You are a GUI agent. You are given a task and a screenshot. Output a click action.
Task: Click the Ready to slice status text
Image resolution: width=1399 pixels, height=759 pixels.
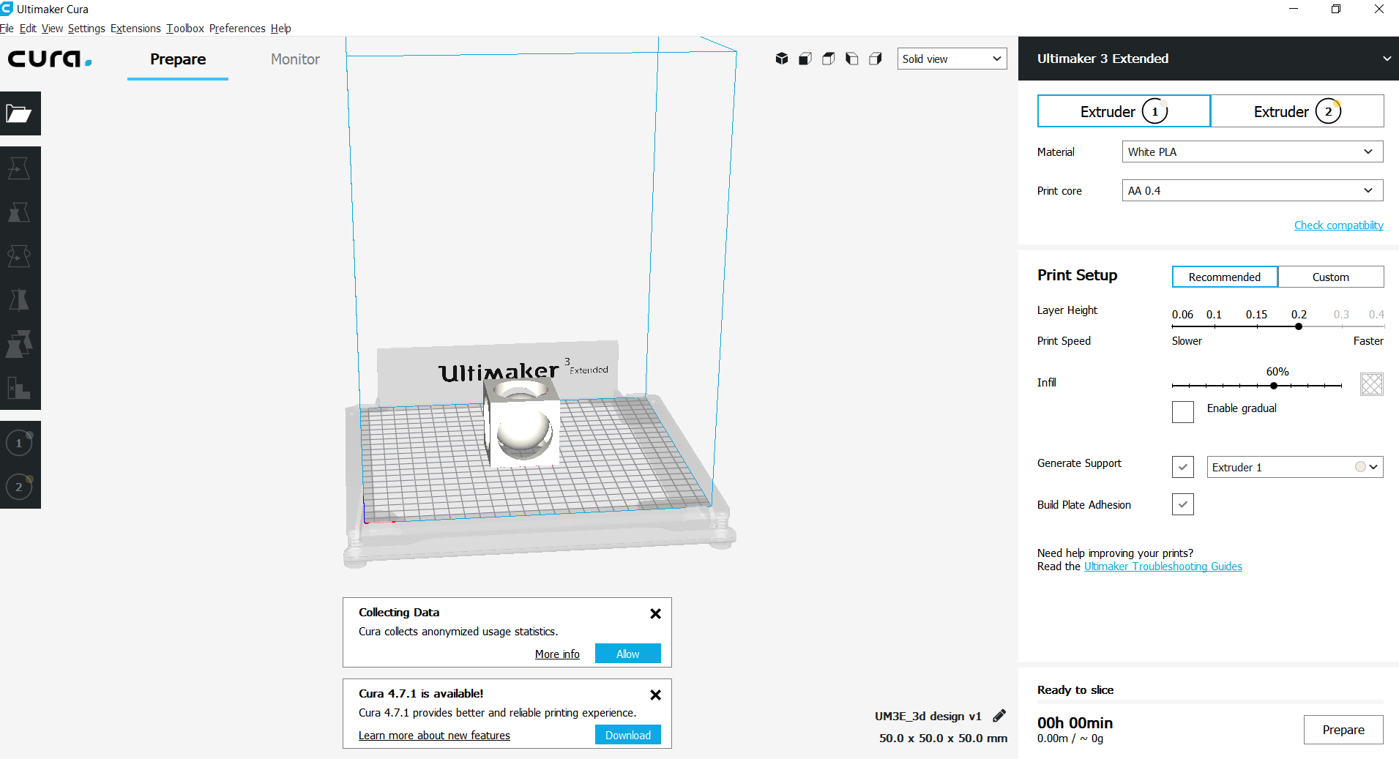click(1075, 690)
